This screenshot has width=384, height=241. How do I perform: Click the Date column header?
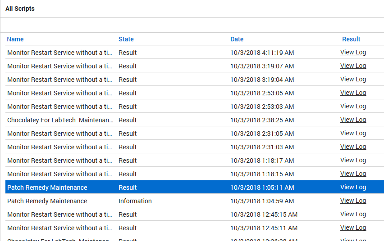[237, 39]
